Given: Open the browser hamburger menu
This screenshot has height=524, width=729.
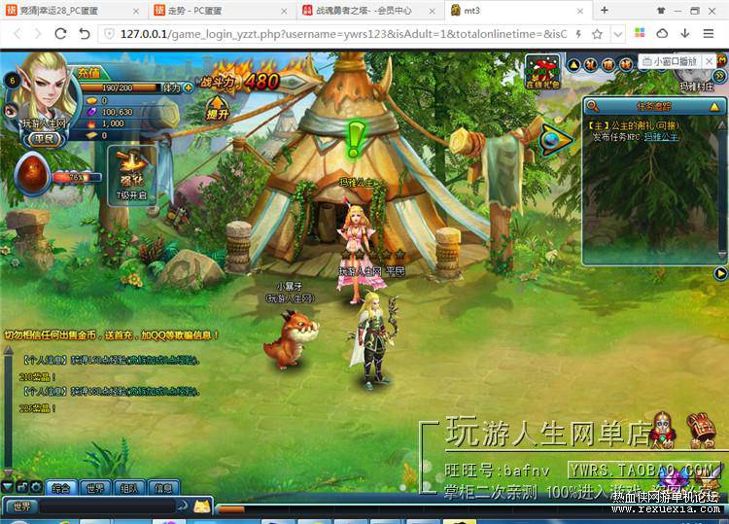Looking at the screenshot, I should point(708,33).
